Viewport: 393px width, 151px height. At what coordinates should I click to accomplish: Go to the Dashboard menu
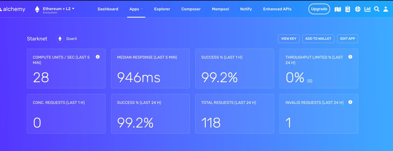(108, 9)
